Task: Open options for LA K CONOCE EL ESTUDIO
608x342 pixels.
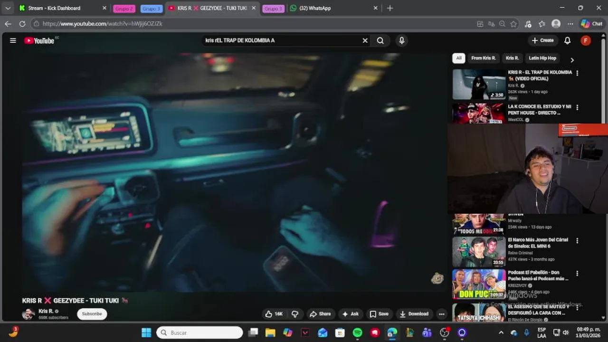Action: tap(577, 107)
